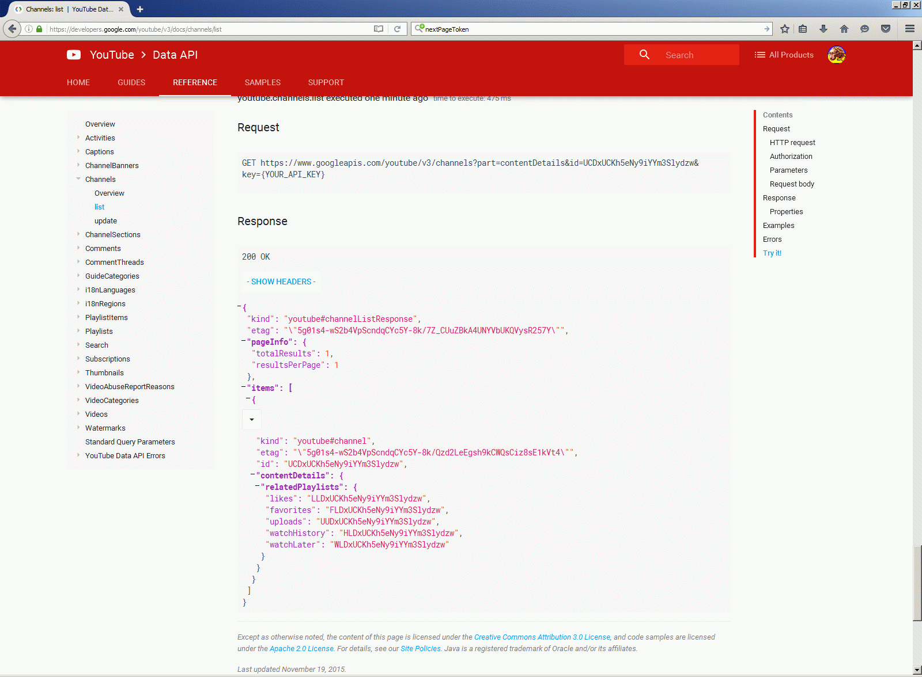Viewport: 922px width, 677px height.
Task: Click the nextPageToken browser search field
Action: click(x=592, y=29)
